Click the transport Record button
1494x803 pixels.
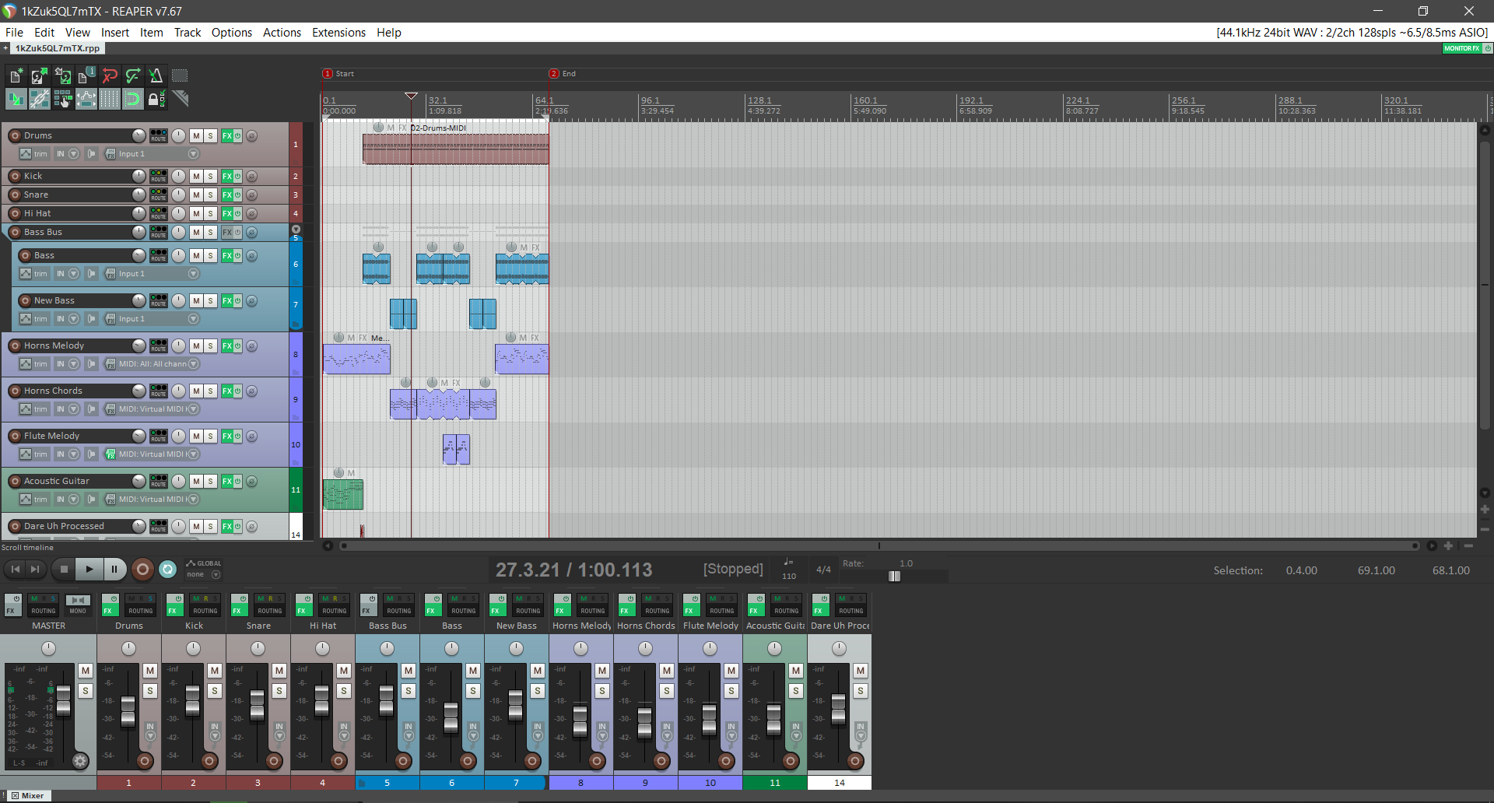(142, 570)
